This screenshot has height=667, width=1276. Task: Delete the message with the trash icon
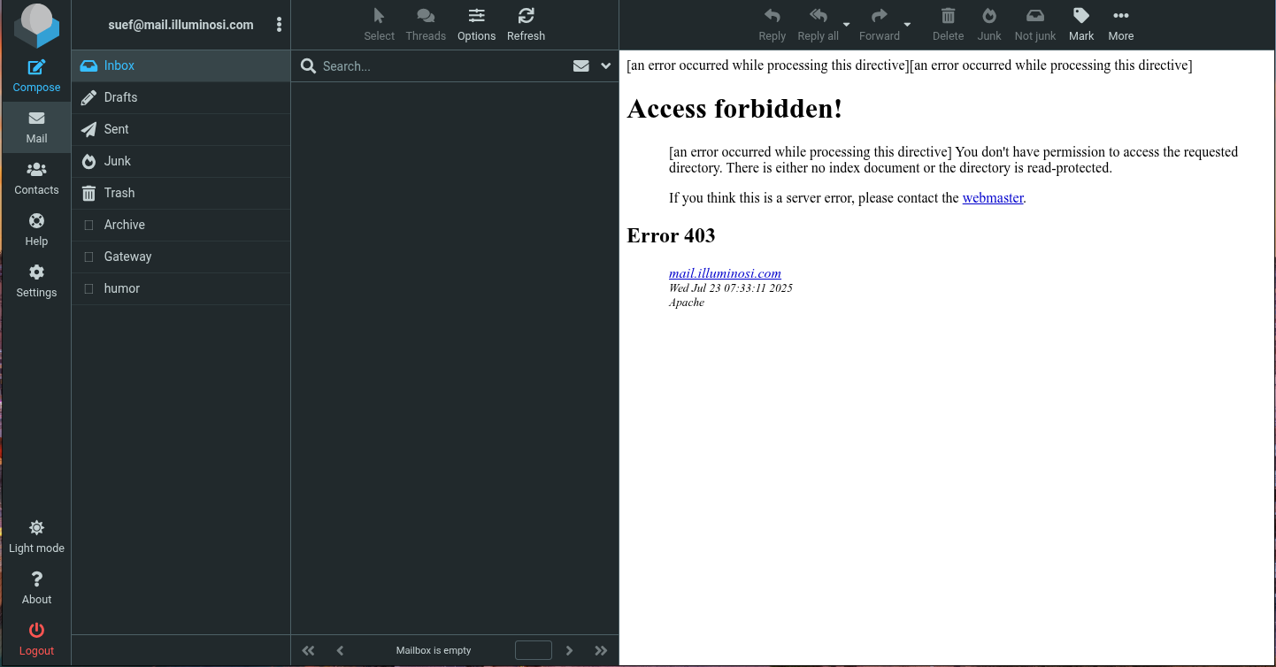[948, 25]
